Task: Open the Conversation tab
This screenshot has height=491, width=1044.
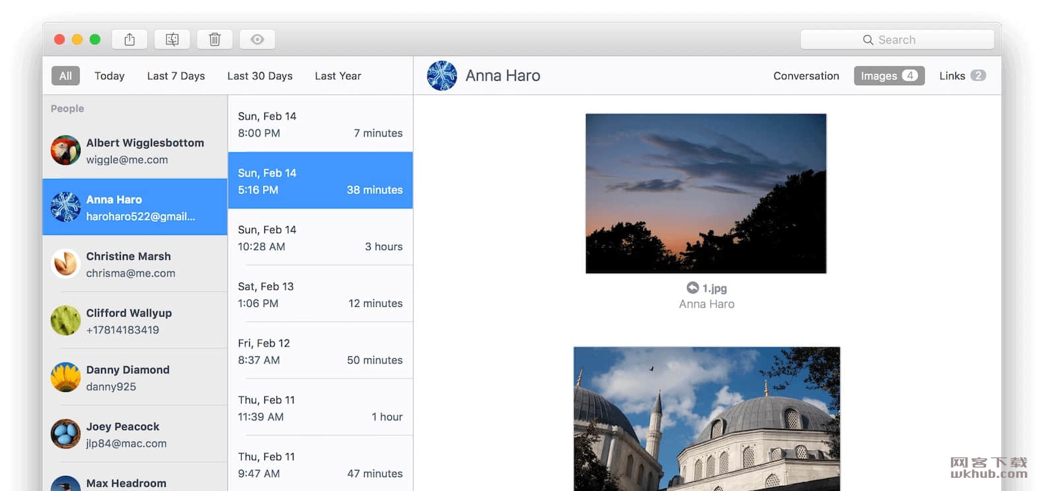Action: click(x=806, y=76)
